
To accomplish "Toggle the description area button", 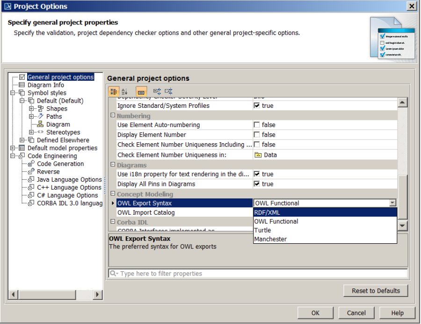I will (141, 92).
